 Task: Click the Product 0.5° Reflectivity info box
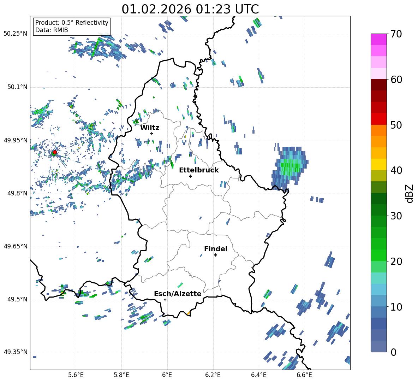(x=72, y=27)
